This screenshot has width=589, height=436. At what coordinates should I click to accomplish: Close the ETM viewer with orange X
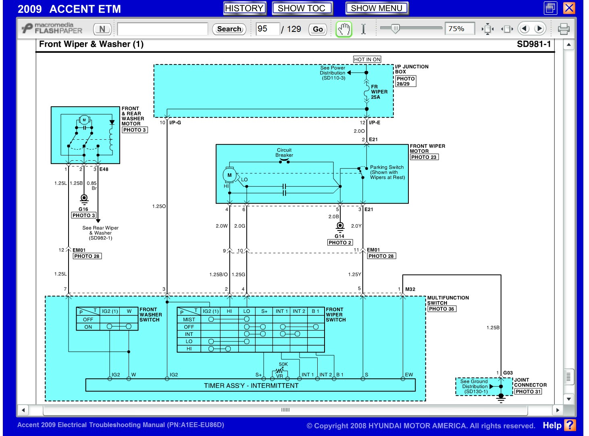click(569, 8)
